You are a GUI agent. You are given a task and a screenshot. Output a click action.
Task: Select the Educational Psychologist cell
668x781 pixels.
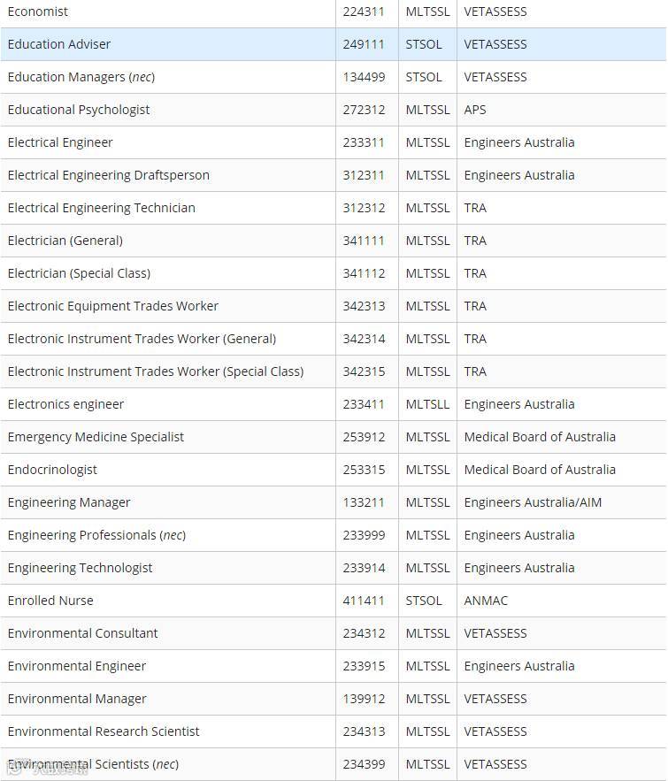coord(79,110)
